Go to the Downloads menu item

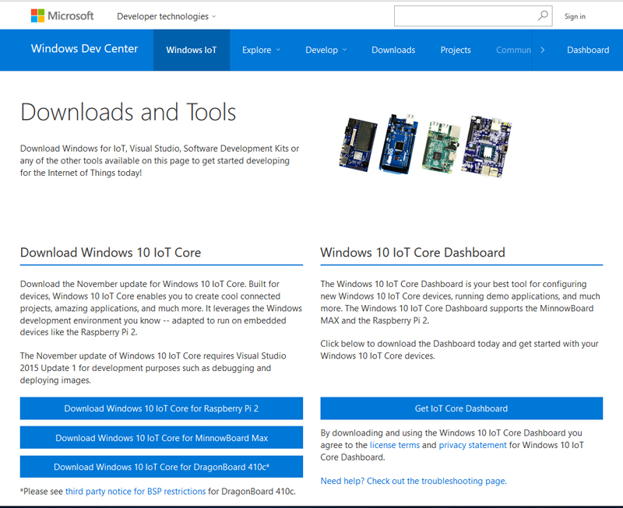click(393, 50)
